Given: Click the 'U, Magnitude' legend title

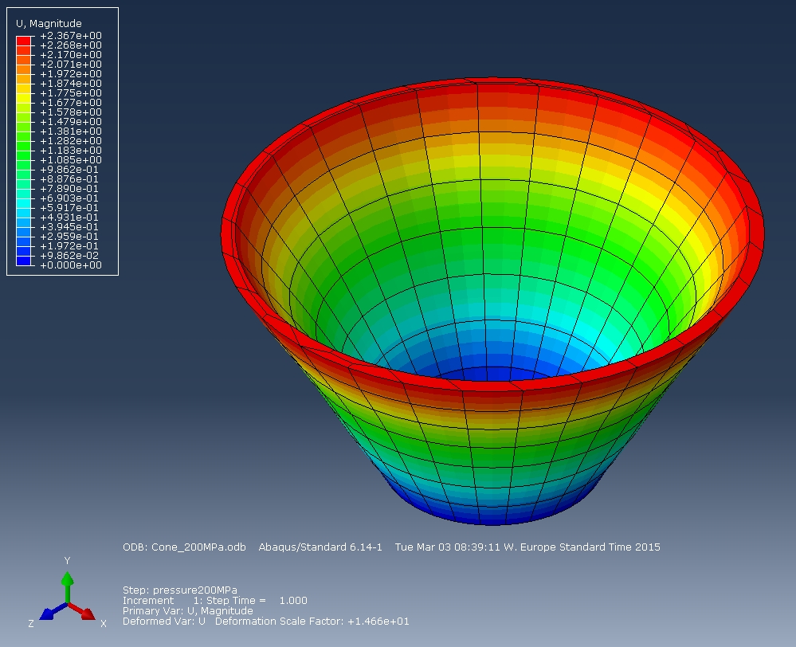Looking at the screenshot, I should 49,23.
